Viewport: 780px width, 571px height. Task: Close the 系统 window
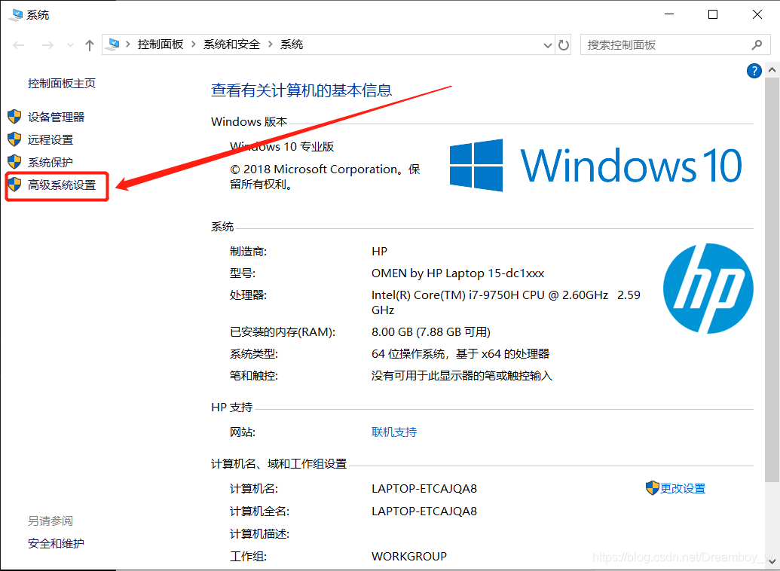point(757,14)
